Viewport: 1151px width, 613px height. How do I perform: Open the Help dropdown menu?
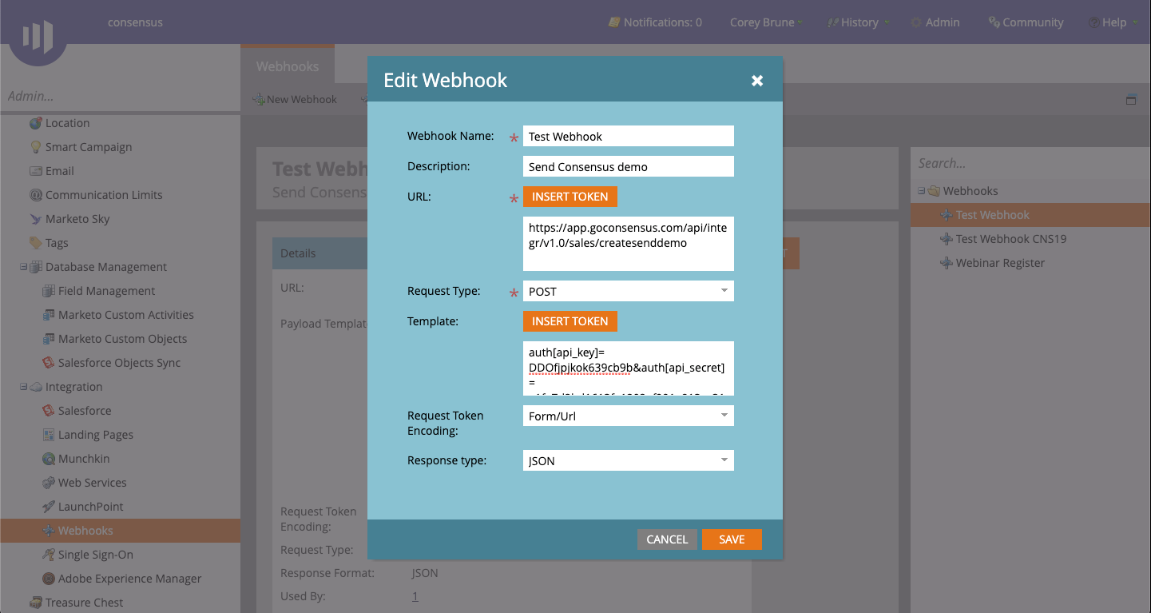(x=1113, y=22)
